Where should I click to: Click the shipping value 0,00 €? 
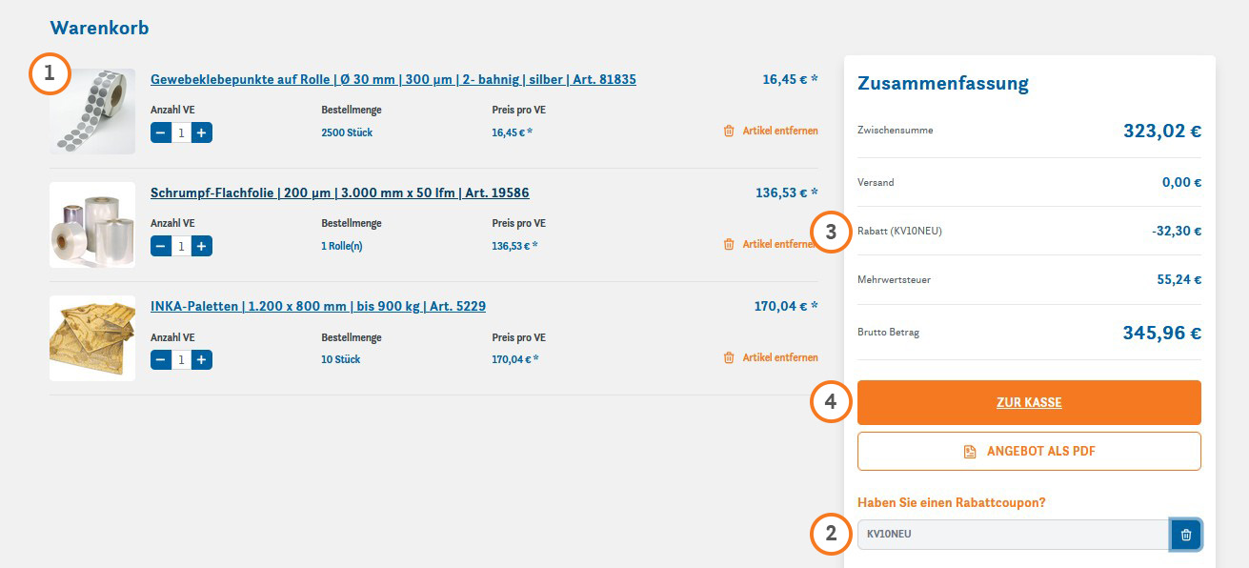(1181, 183)
